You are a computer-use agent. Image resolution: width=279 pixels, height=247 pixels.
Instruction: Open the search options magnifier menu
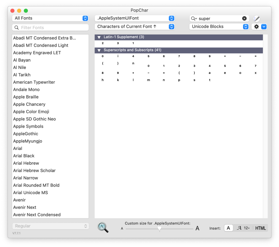coord(194,18)
